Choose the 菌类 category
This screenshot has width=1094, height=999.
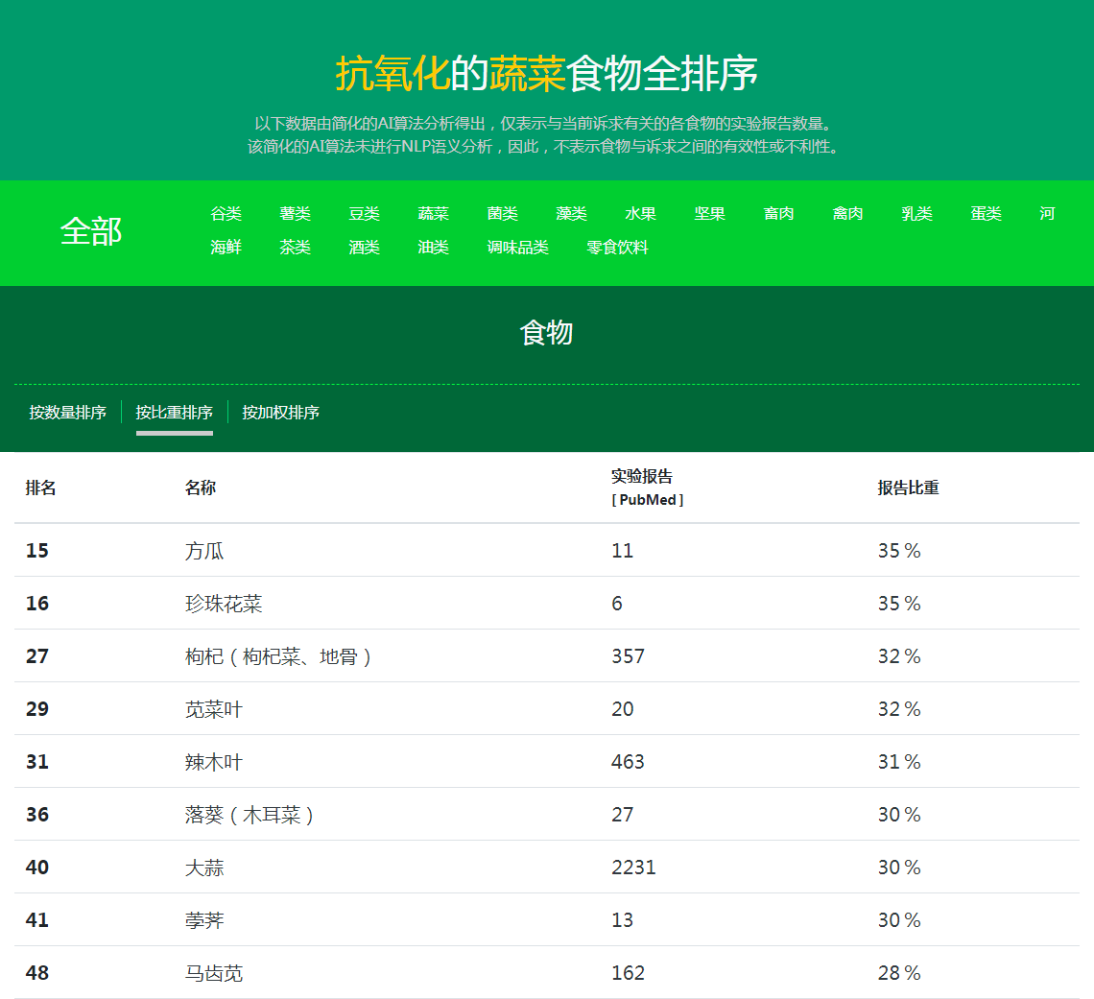tap(502, 214)
